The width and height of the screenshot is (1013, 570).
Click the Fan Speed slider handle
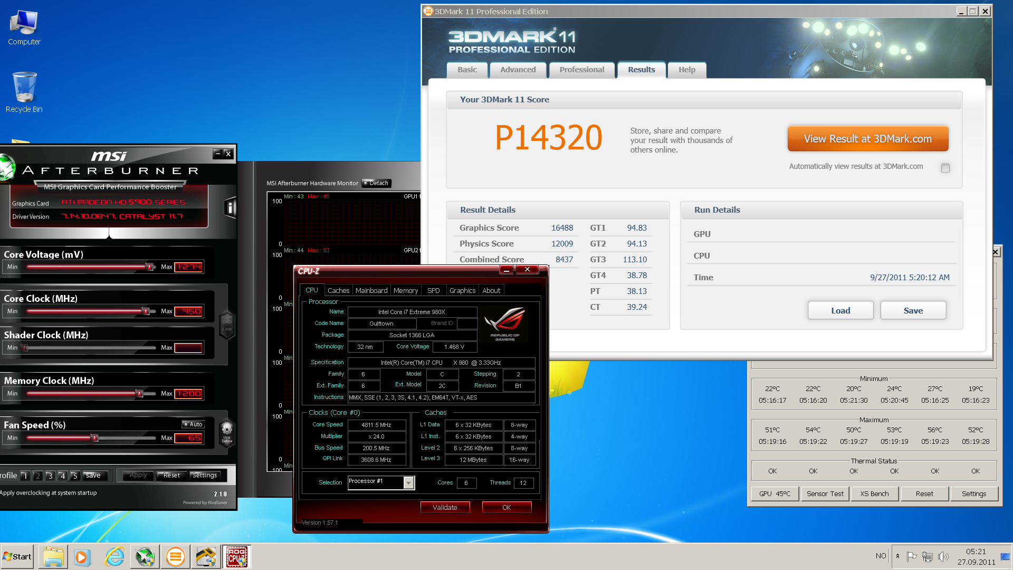point(94,438)
